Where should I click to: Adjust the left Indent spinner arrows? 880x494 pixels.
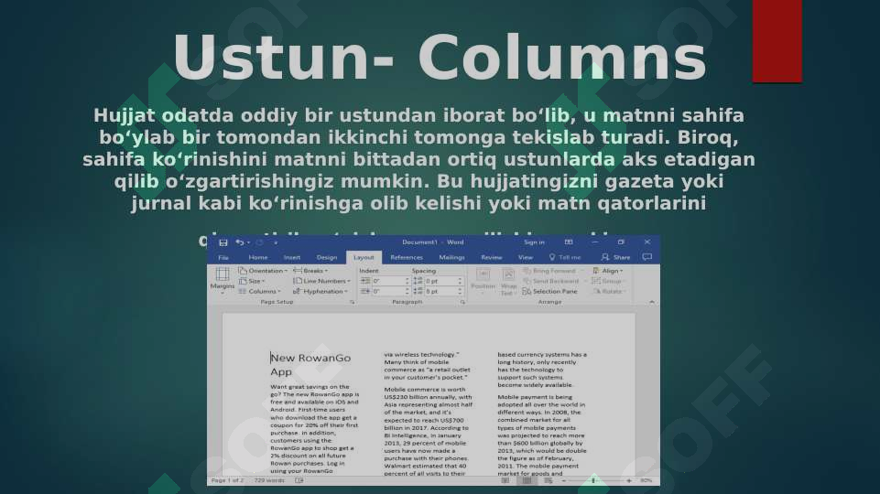[407, 281]
